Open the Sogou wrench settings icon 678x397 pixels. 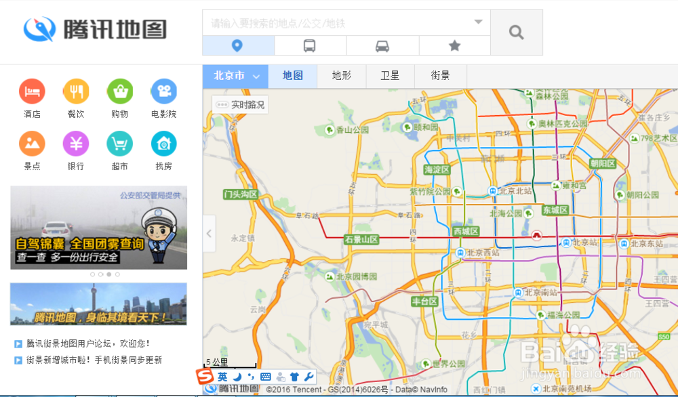point(308,376)
